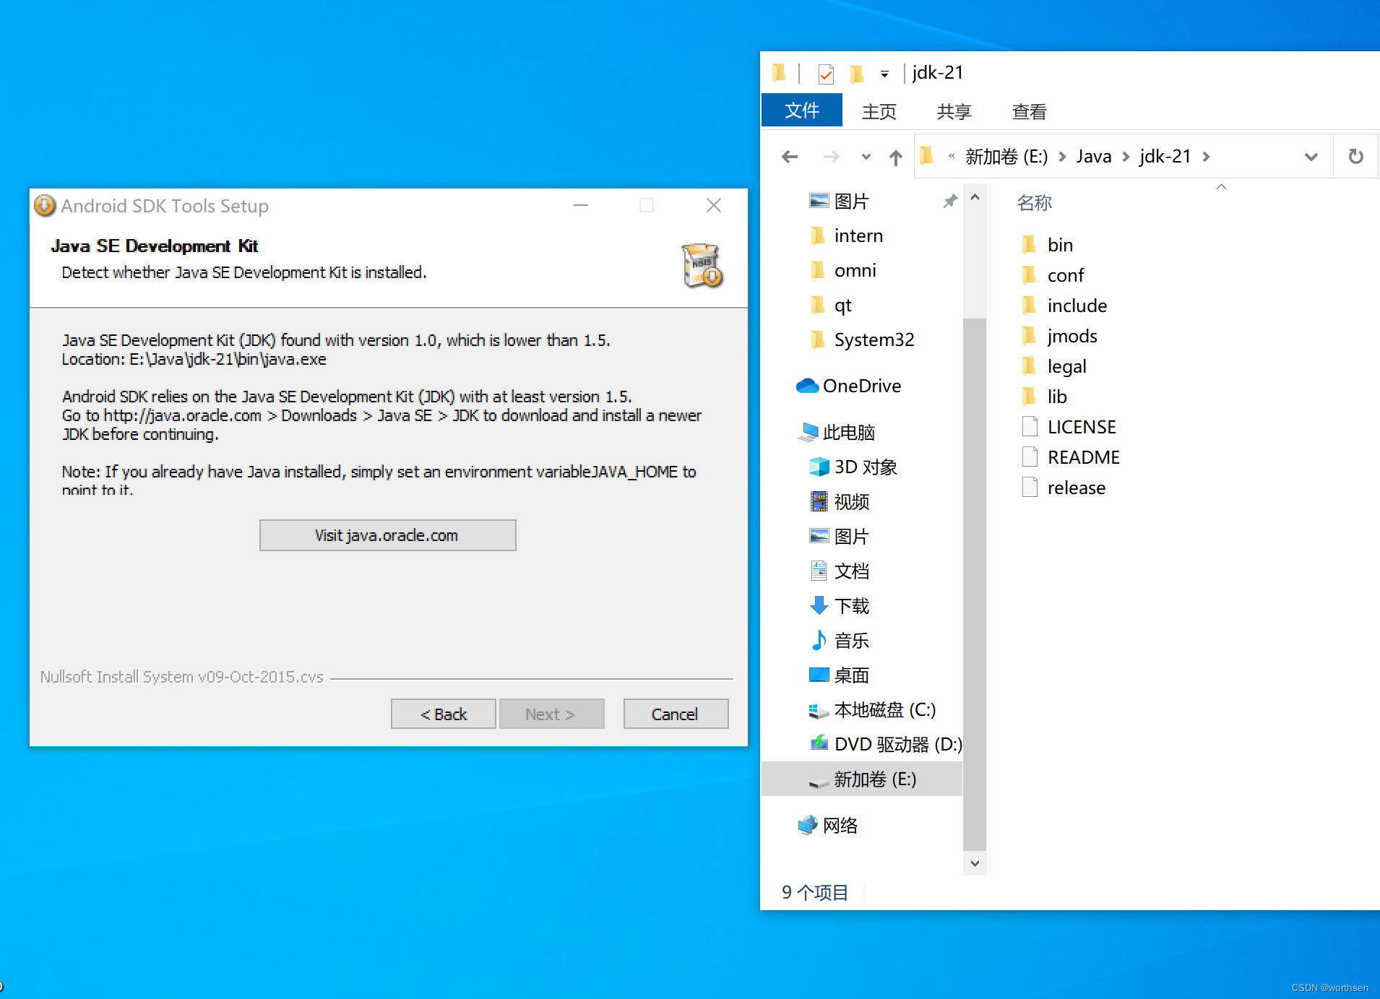Select the LICENSE file in jdk-21
This screenshot has height=999, width=1380.
(1082, 427)
